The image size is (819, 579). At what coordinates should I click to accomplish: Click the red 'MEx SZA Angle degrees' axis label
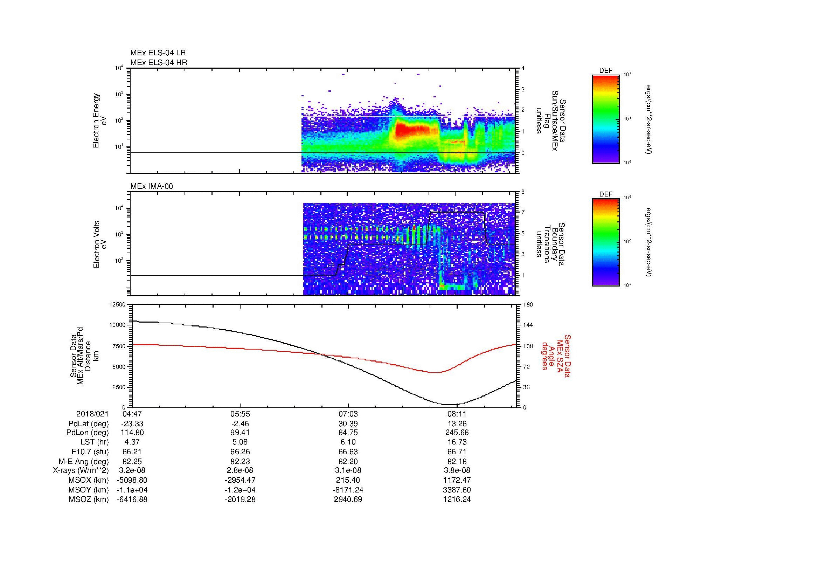pyautogui.click(x=556, y=356)
